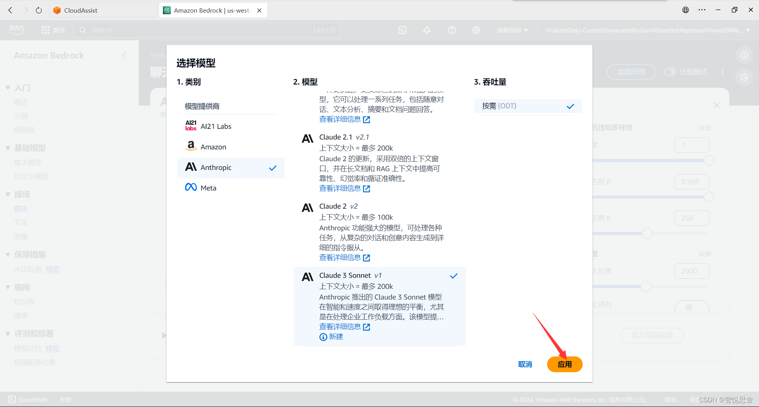759x407 pixels.
Task: Switch to the CloudAssist tab
Action: pos(104,10)
